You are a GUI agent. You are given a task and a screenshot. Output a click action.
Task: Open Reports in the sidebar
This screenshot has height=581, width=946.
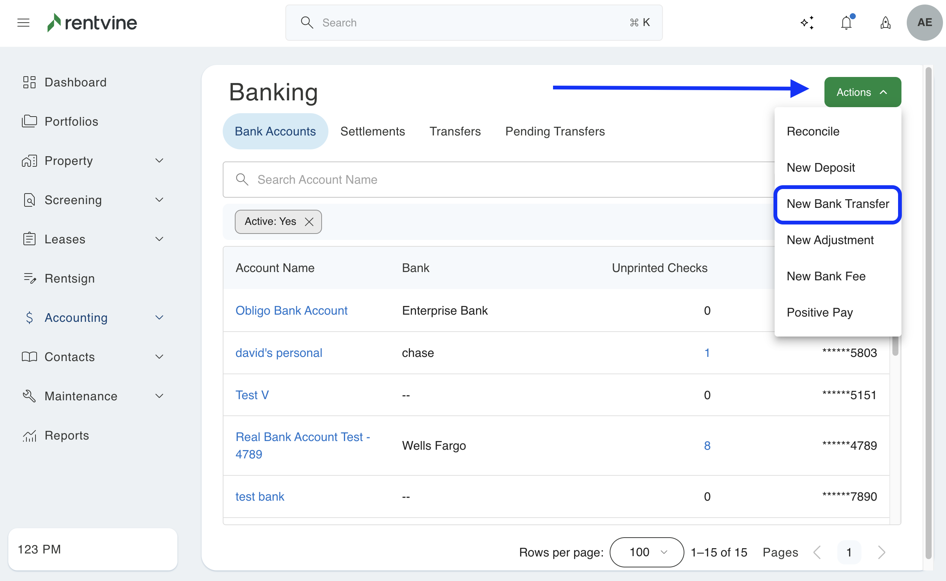pos(67,435)
